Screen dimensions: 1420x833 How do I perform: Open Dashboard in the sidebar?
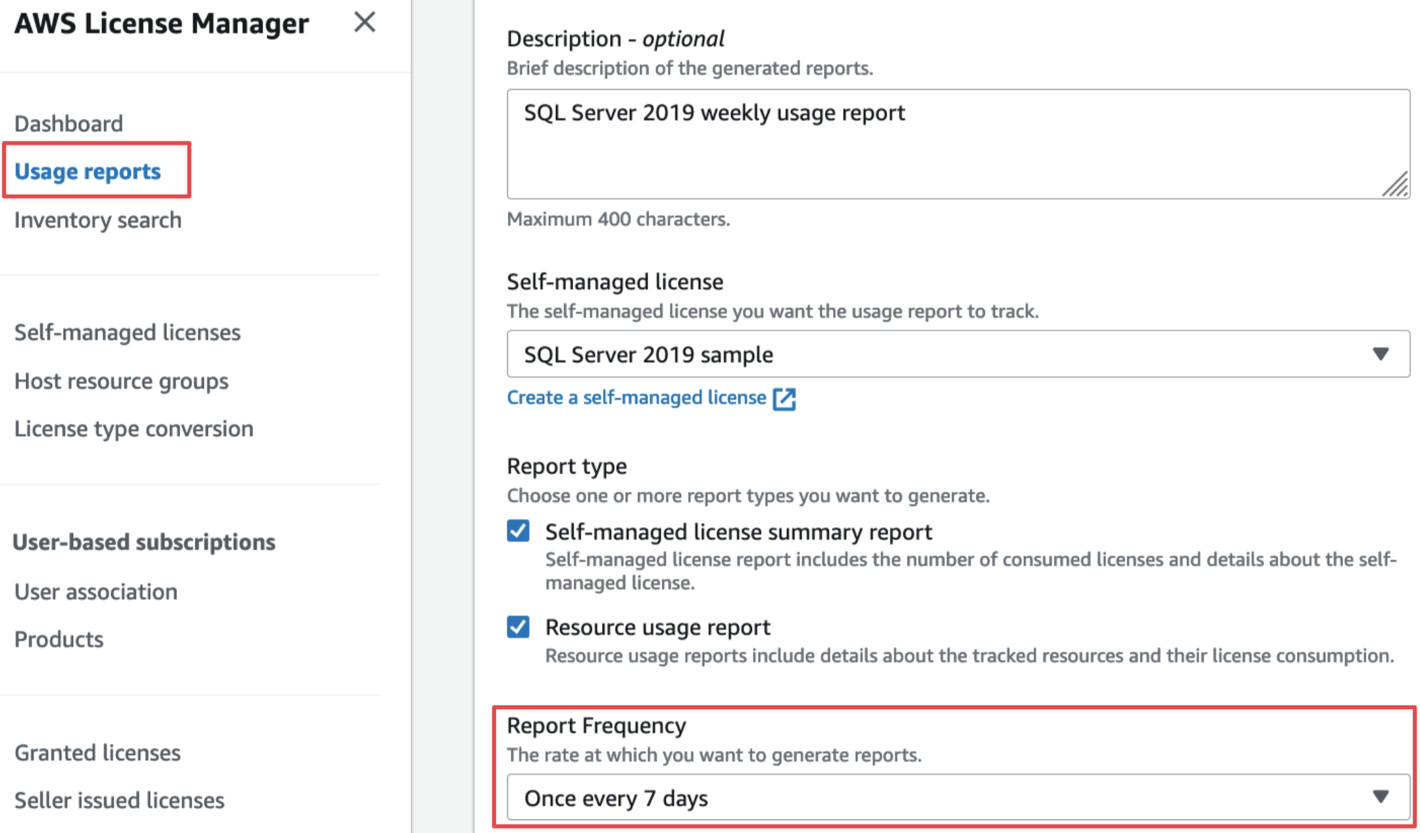[68, 123]
